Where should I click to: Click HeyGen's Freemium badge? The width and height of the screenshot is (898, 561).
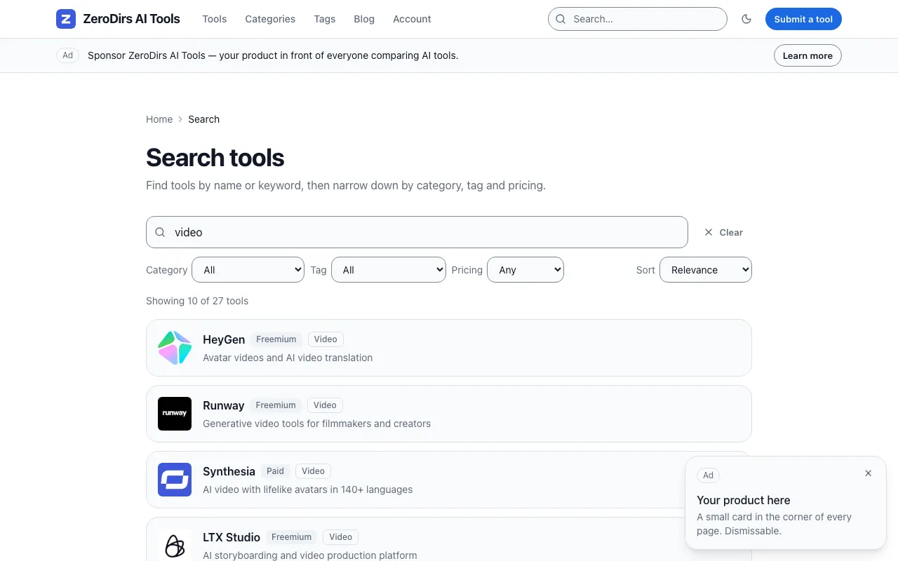point(276,339)
